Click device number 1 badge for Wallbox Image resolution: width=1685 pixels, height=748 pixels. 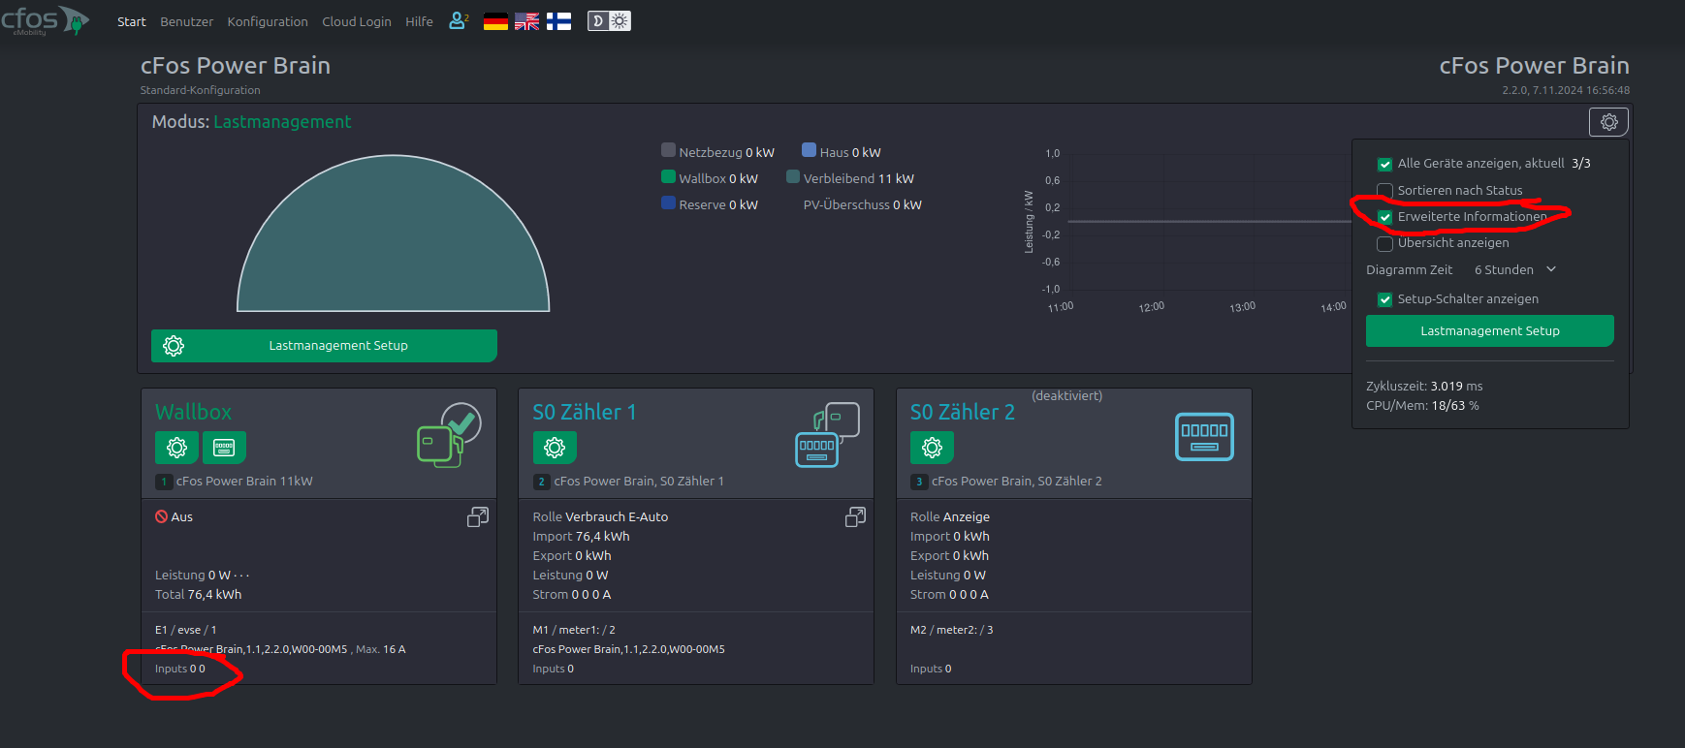164,482
